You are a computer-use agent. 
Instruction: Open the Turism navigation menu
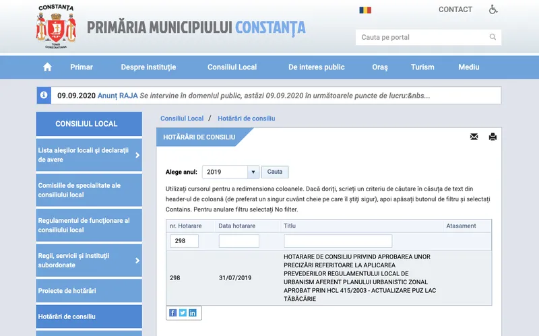coord(422,67)
